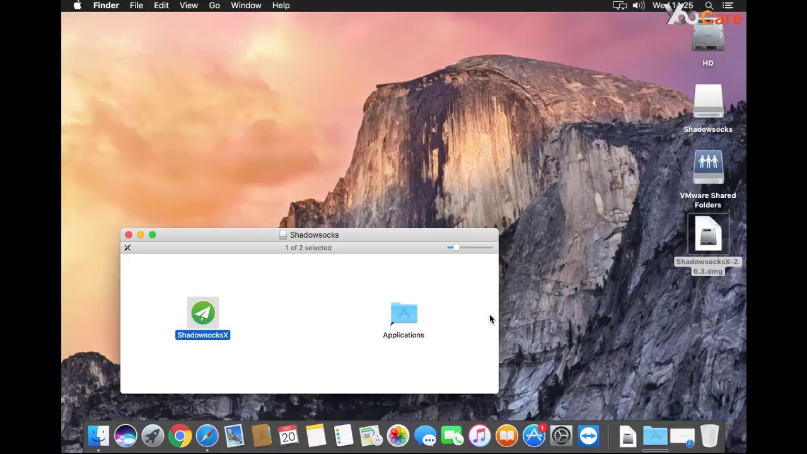Open Notification Center from menu bar
Image resolution: width=807 pixels, height=454 pixels.
point(728,6)
